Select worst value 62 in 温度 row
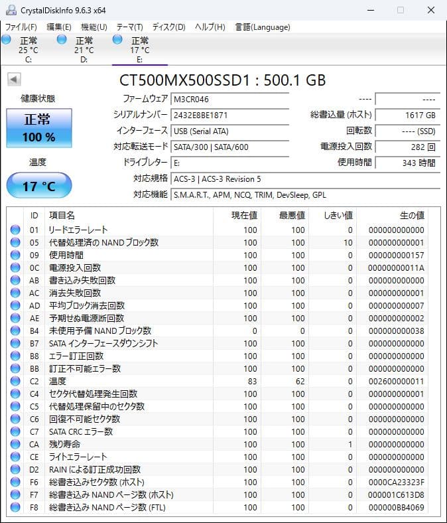Image resolution: width=447 pixels, height=523 pixels. (300, 381)
